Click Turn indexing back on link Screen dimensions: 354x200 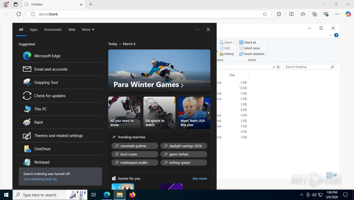pyautogui.click(x=40, y=179)
